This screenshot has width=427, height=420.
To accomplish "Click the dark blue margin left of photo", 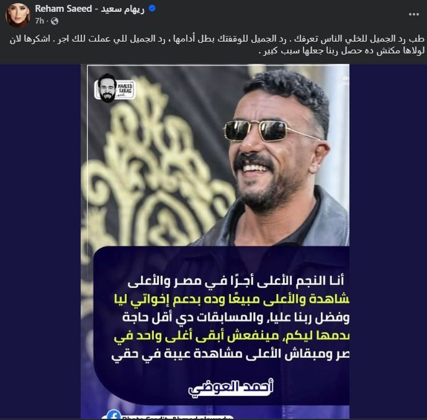I will tap(40, 241).
